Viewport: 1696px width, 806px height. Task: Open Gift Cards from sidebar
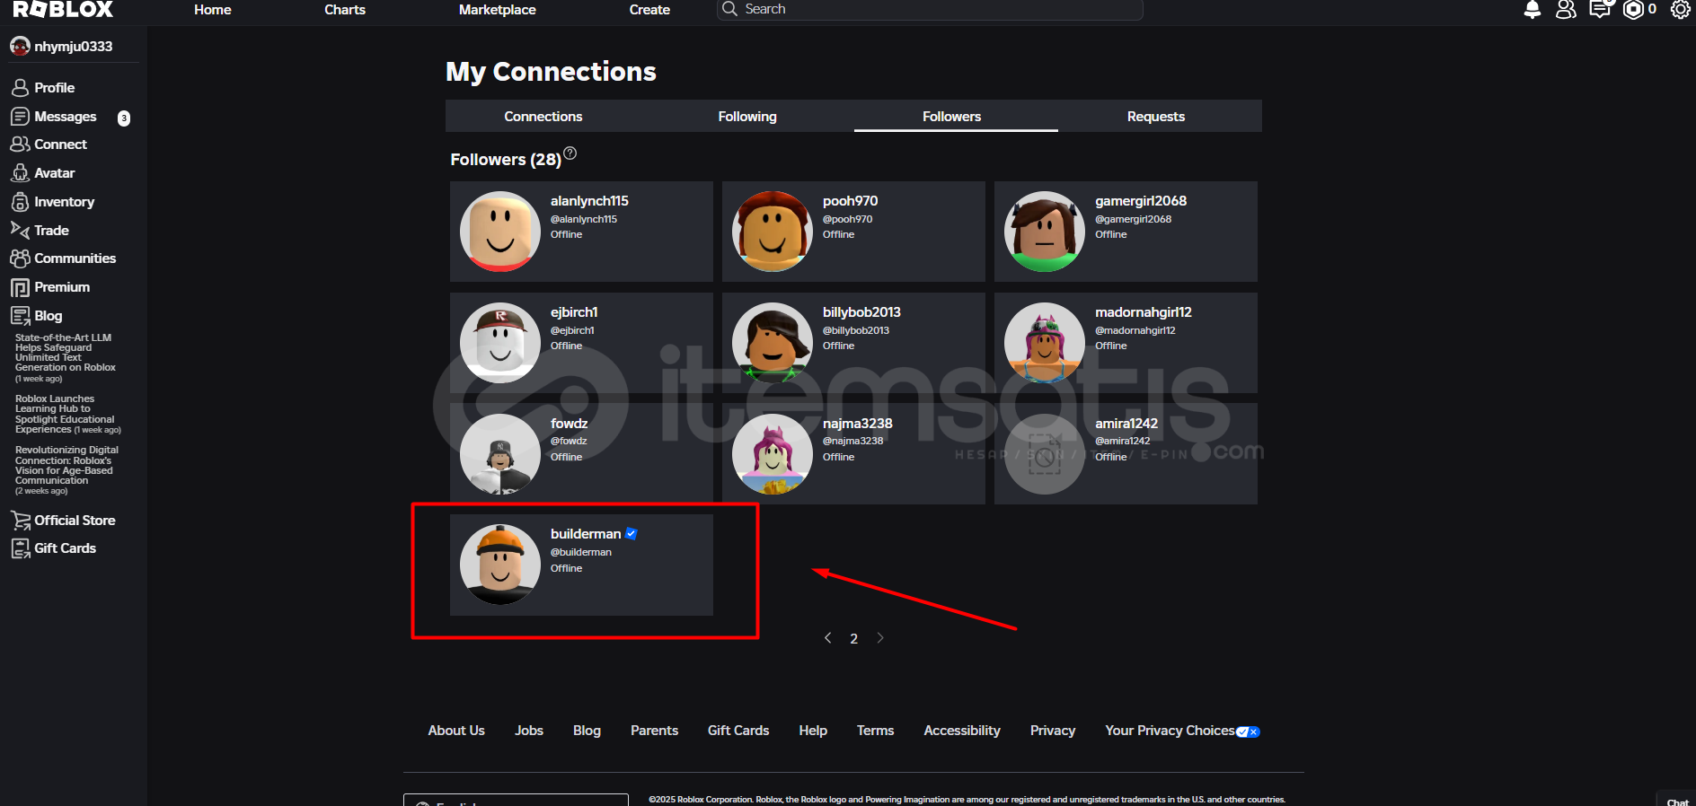pos(65,548)
